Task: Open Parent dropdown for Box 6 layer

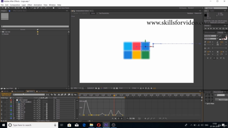Action: pyautogui.click(x=66, y=106)
